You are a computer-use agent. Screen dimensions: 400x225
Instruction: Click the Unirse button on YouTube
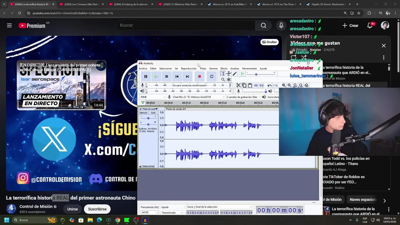72,209
